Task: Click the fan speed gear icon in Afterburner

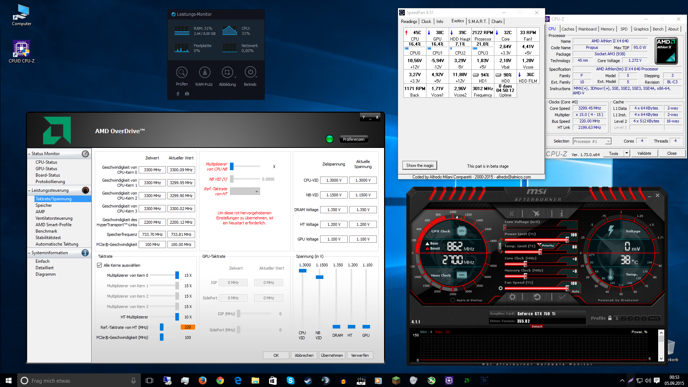Action: (x=500, y=288)
